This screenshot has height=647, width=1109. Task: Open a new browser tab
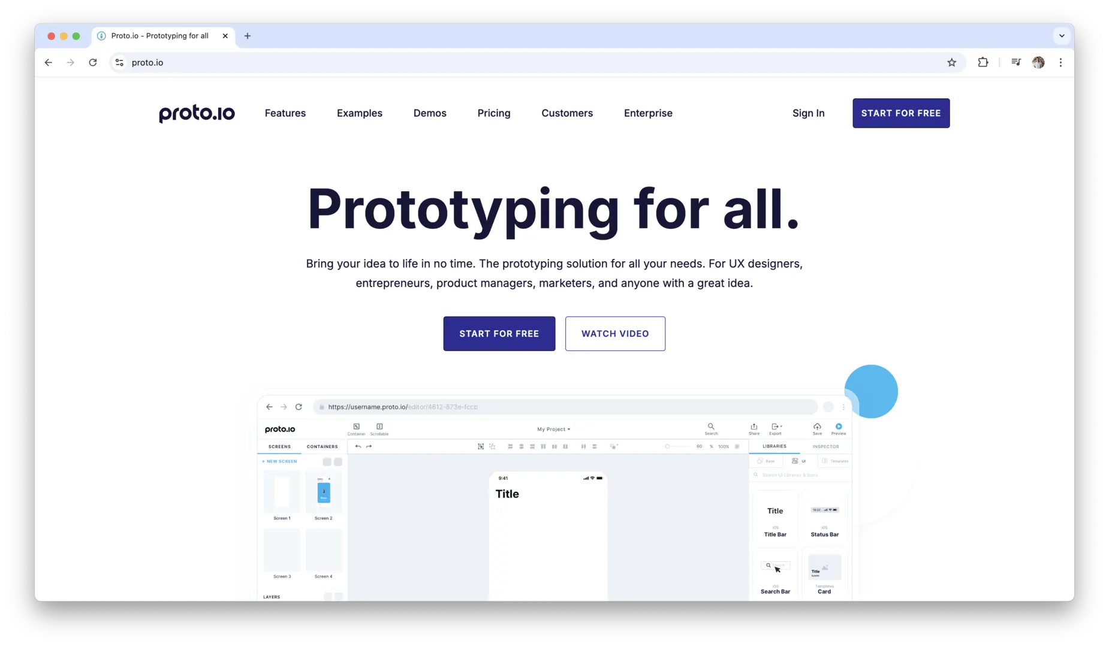pyautogui.click(x=248, y=36)
